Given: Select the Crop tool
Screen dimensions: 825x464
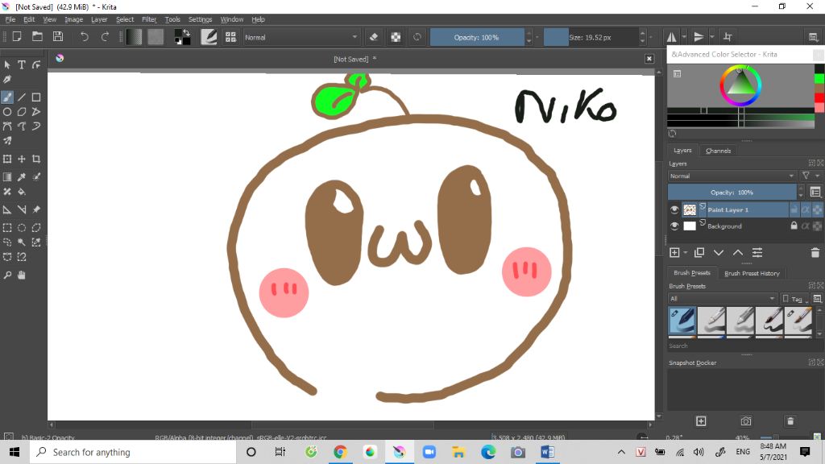Looking at the screenshot, I should [36, 159].
